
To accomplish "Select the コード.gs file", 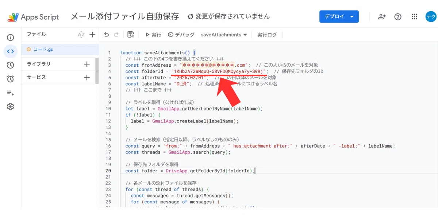I will [x=60, y=49].
